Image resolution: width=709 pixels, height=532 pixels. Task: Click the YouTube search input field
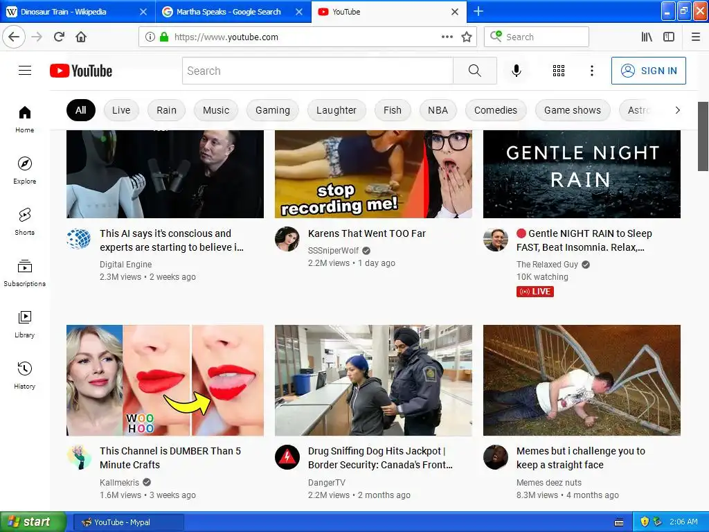pyautogui.click(x=317, y=71)
